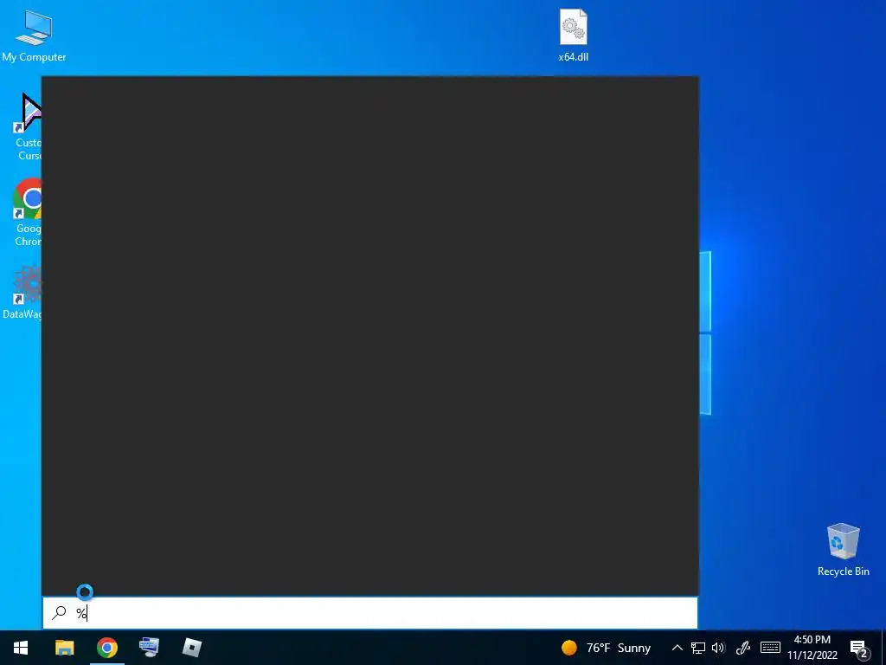Click inside the search text field

pos(370,613)
